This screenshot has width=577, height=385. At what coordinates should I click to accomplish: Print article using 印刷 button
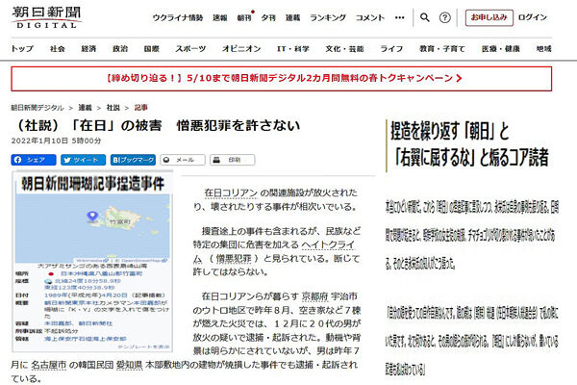[232, 160]
